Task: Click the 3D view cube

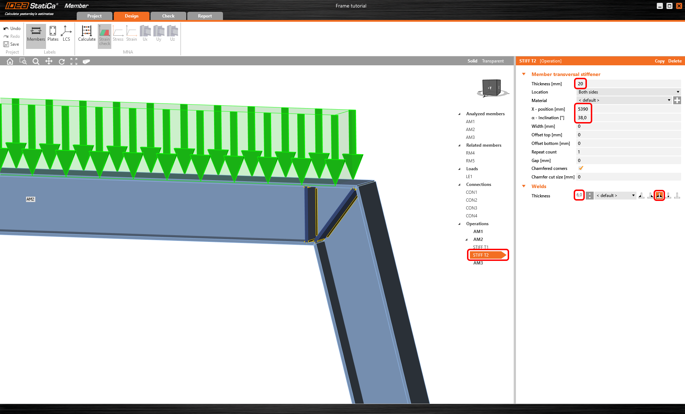Action: (492, 87)
